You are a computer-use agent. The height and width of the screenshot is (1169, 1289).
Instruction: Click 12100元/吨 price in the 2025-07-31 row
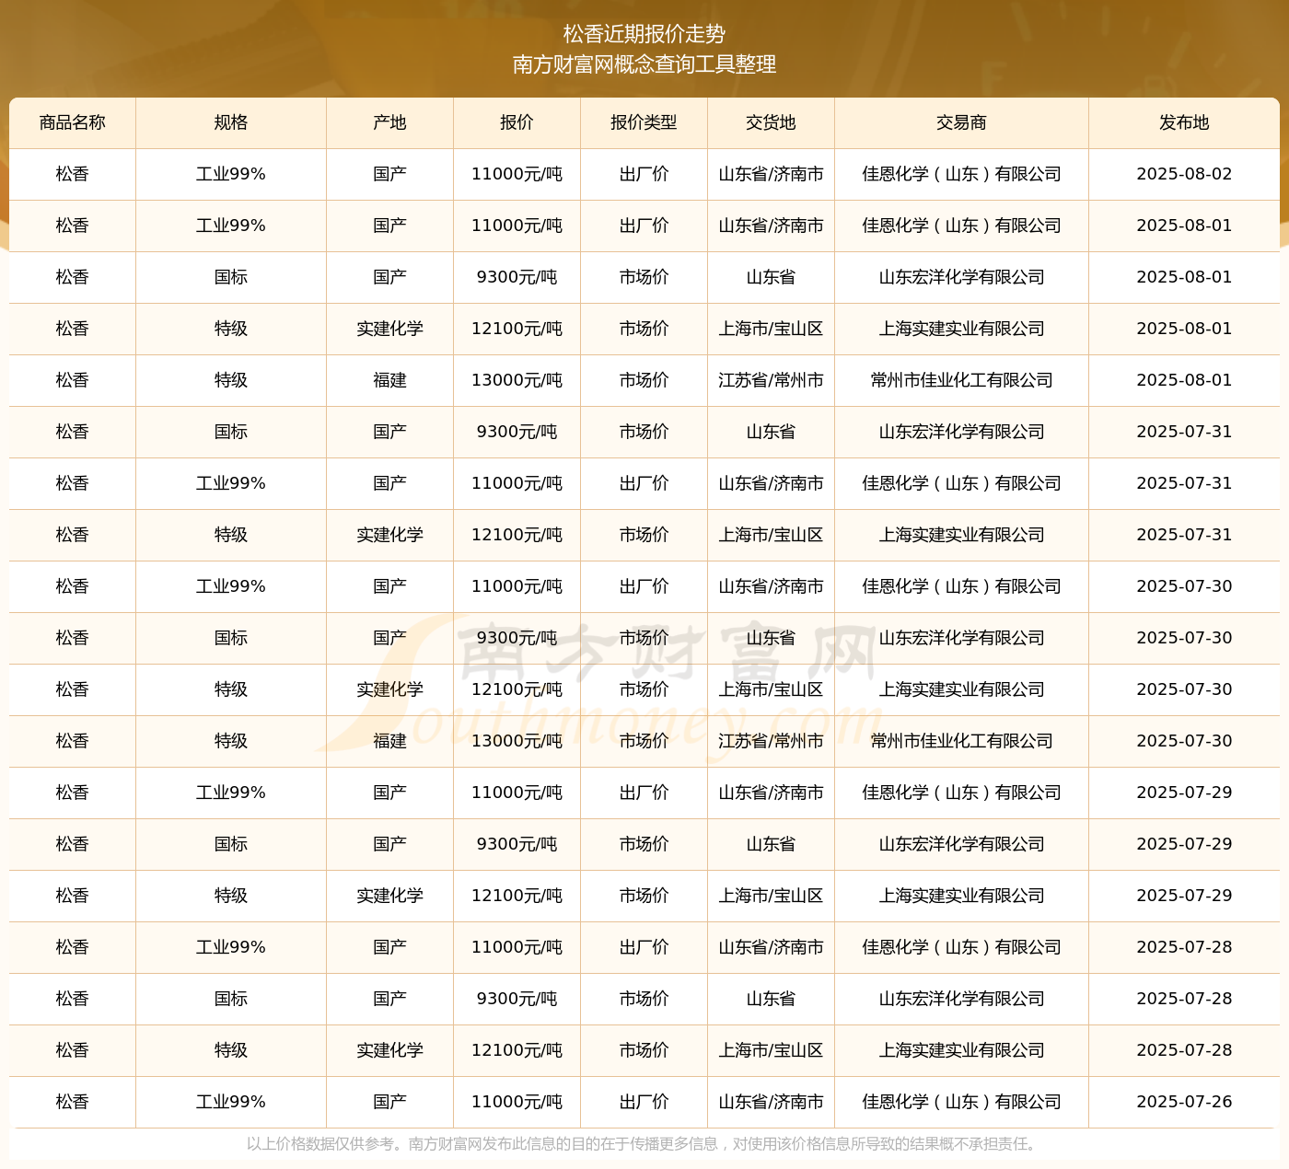coord(517,535)
